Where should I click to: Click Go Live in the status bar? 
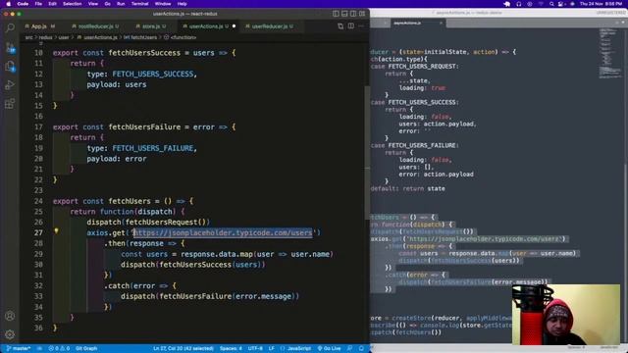(330, 348)
